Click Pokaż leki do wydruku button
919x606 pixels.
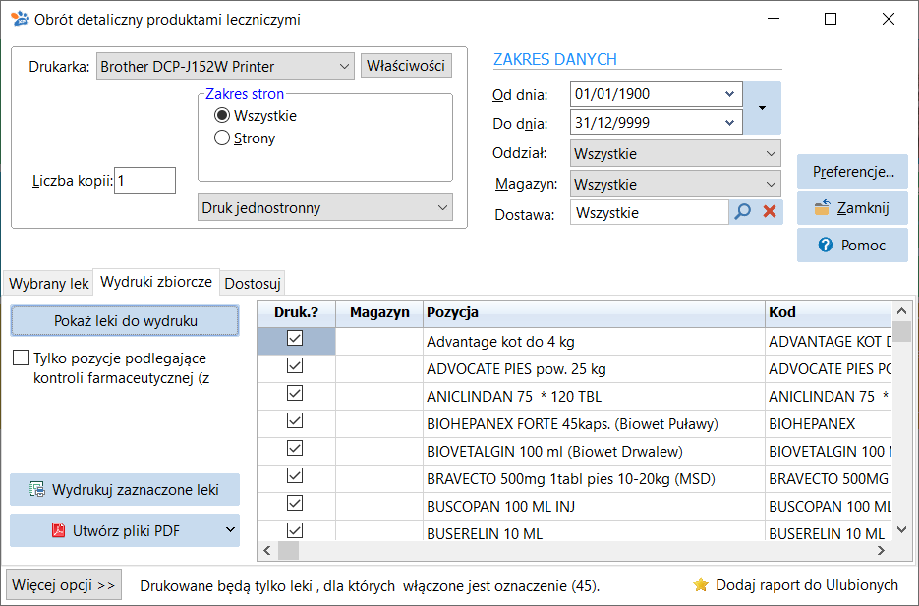point(125,321)
